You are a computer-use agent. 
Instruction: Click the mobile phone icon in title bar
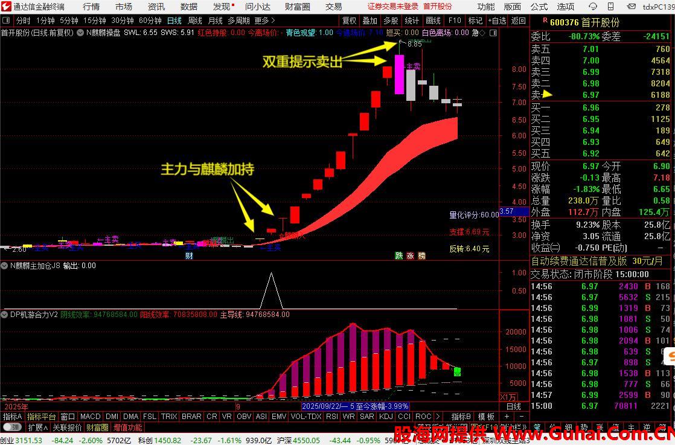pos(611,7)
